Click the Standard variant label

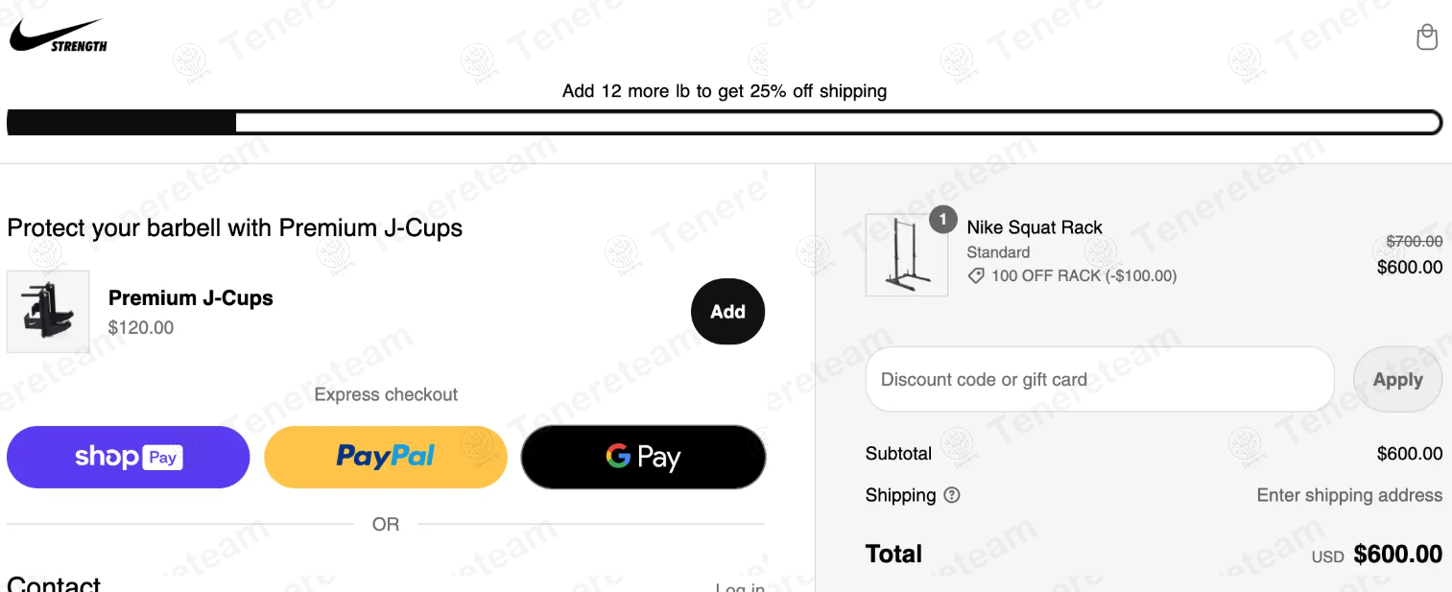click(x=998, y=252)
